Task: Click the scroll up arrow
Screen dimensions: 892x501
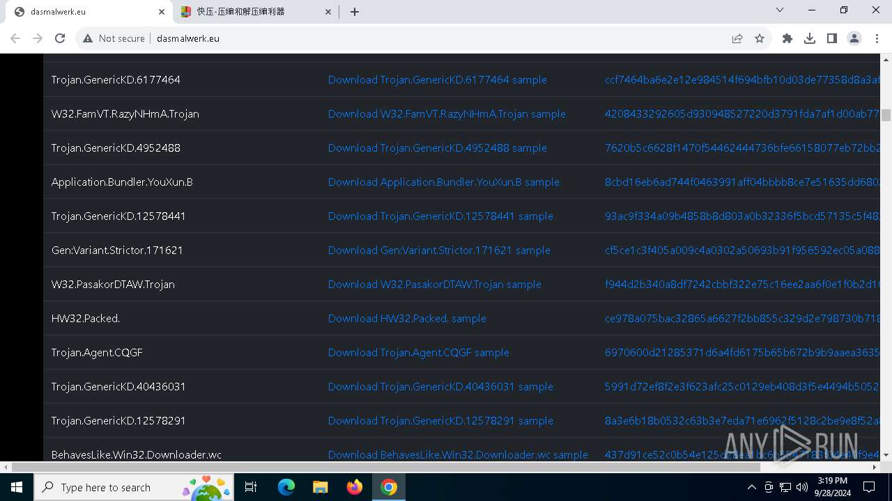Action: point(886,58)
